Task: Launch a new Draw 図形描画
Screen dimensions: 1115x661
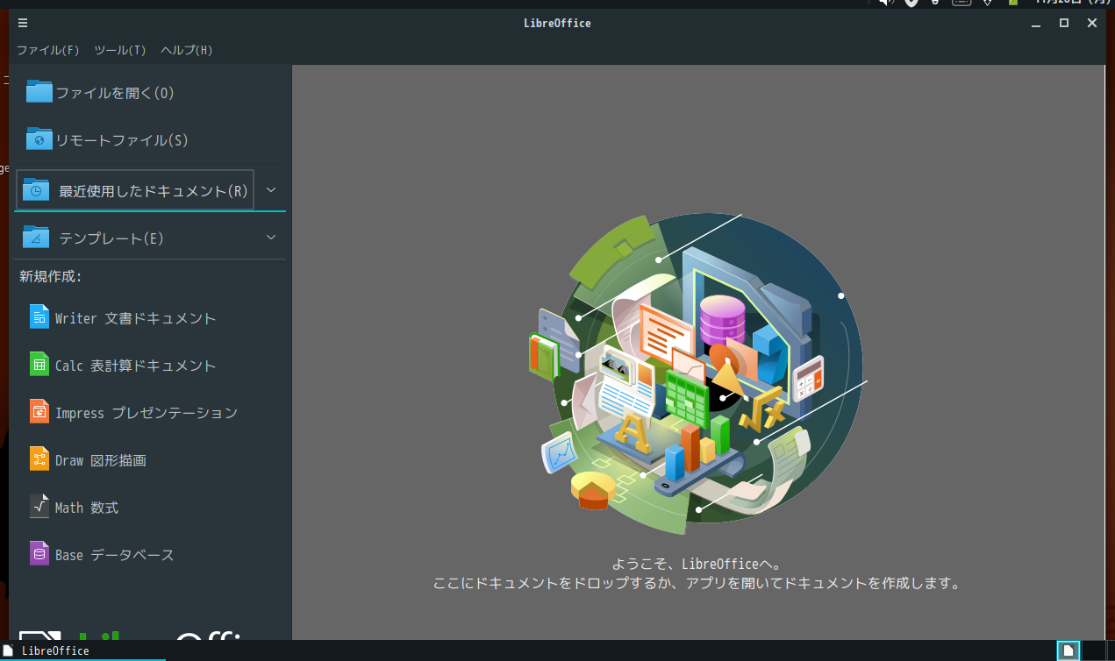Action: pyautogui.click(x=151, y=459)
